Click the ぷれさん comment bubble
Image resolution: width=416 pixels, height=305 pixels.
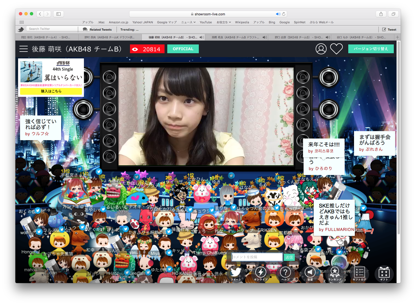click(375, 143)
